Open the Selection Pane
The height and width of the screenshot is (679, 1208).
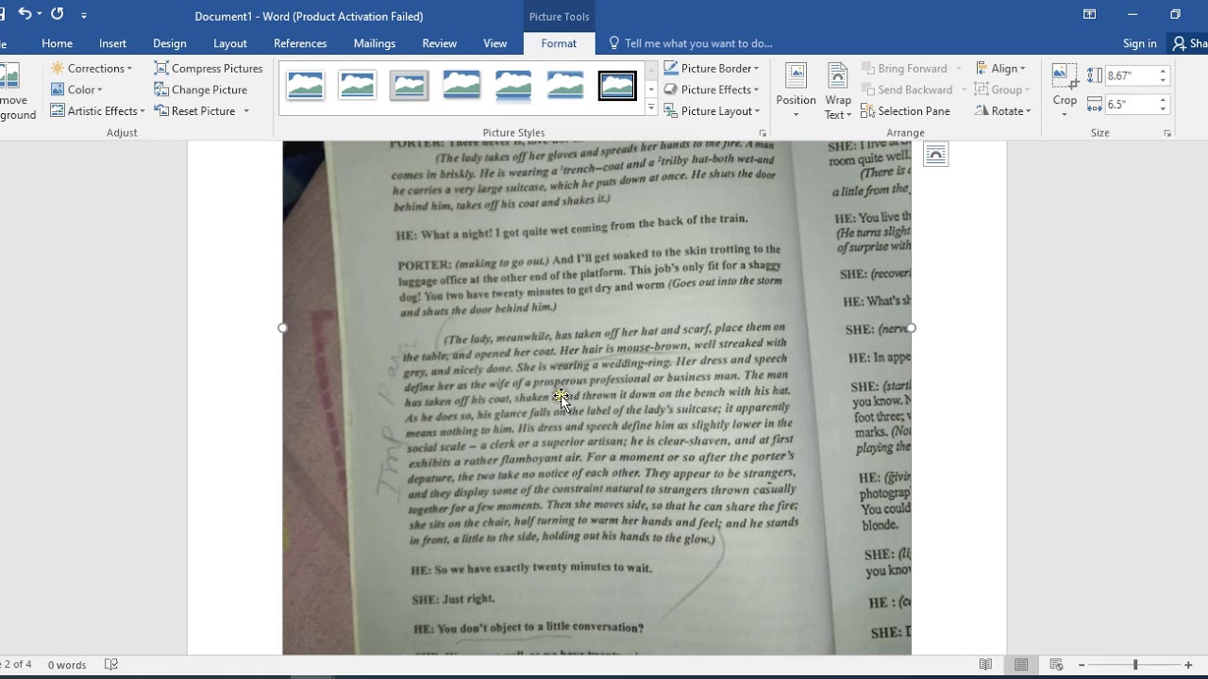click(905, 111)
